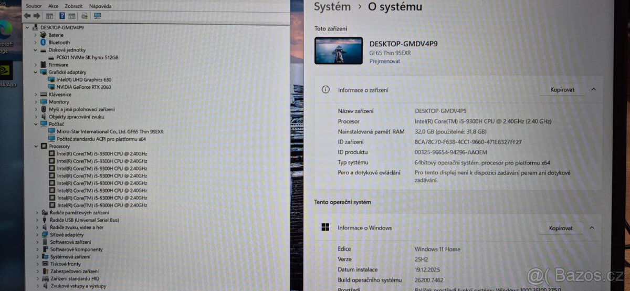Collapse the Informace o zařízení section chevron
Screen dimensions: 630x291
(x=593, y=90)
